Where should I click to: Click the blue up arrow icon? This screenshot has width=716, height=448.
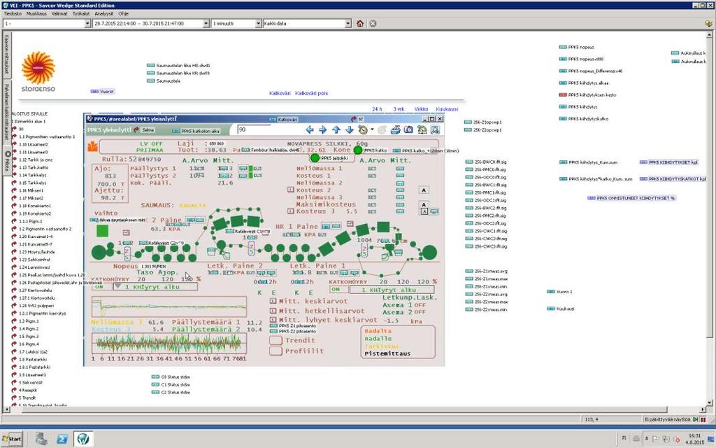coord(336,129)
